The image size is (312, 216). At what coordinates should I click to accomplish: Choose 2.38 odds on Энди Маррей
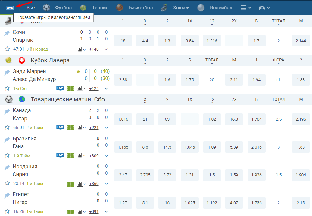pos(123,80)
